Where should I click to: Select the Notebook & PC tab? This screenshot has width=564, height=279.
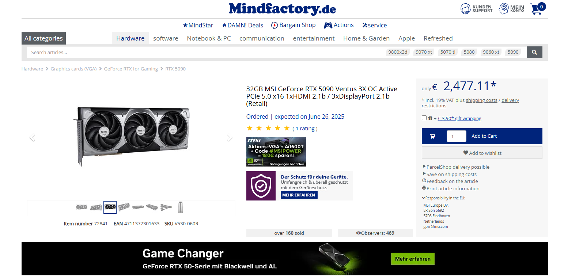pos(209,38)
